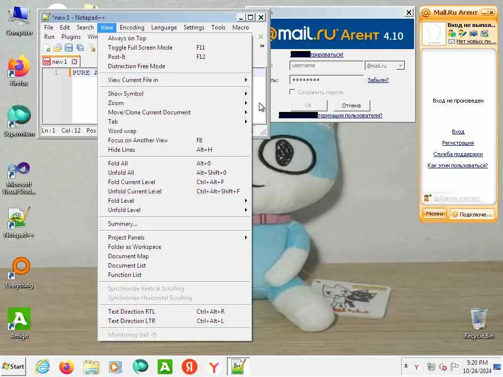Select Fold All menu item

coord(174,163)
